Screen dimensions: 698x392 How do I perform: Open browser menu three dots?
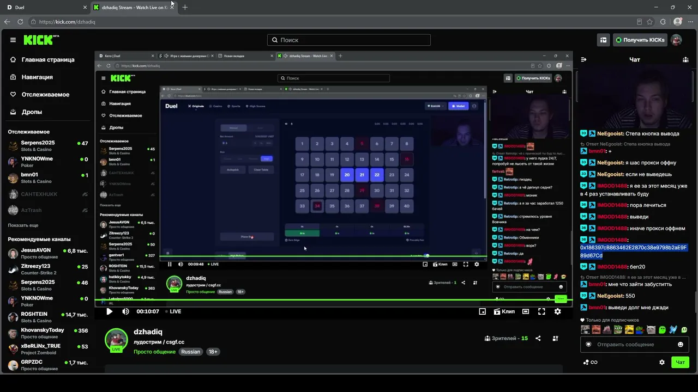pyautogui.click(x=690, y=22)
